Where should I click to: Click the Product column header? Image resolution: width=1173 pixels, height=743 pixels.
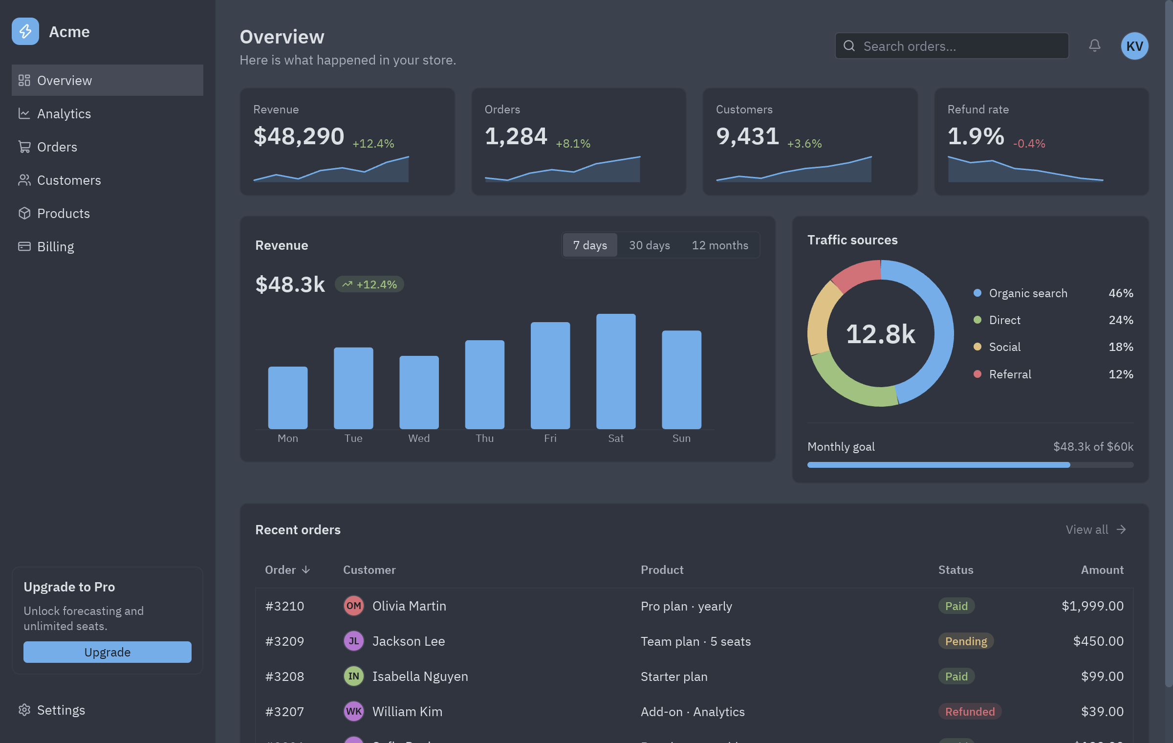(x=662, y=570)
